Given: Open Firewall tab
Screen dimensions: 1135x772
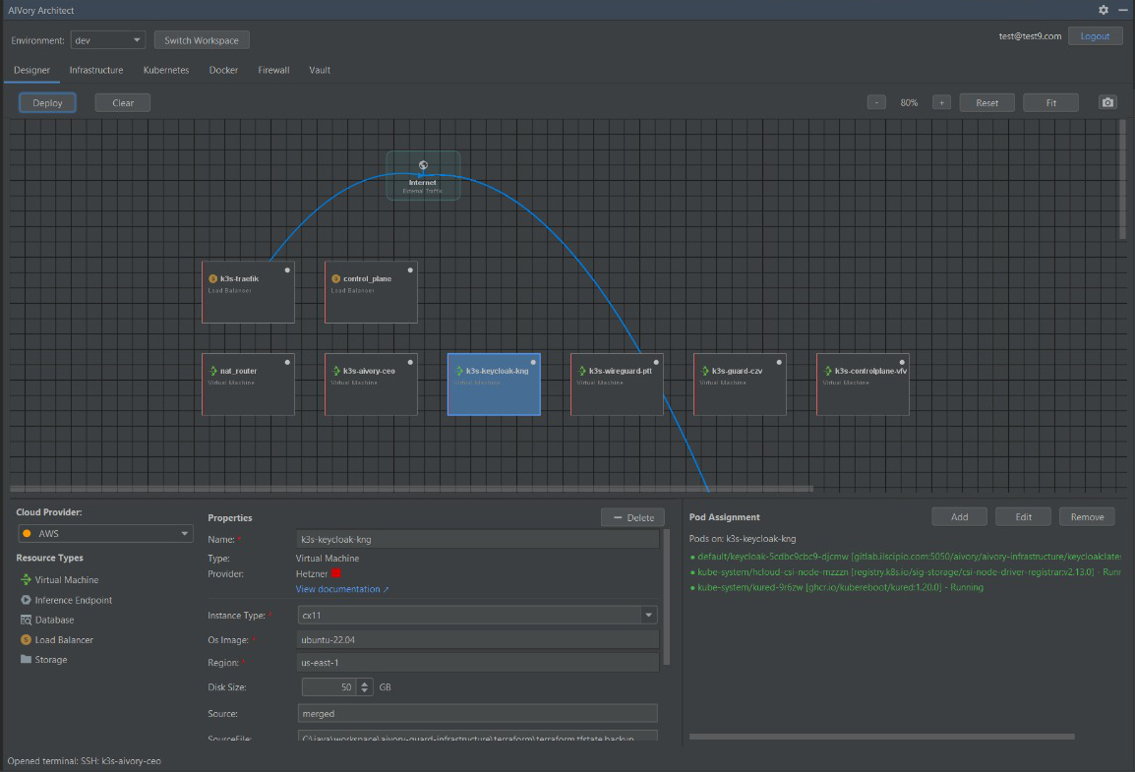Looking at the screenshot, I should click(273, 70).
